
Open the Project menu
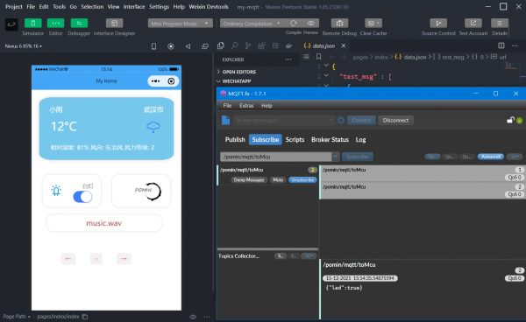(14, 7)
